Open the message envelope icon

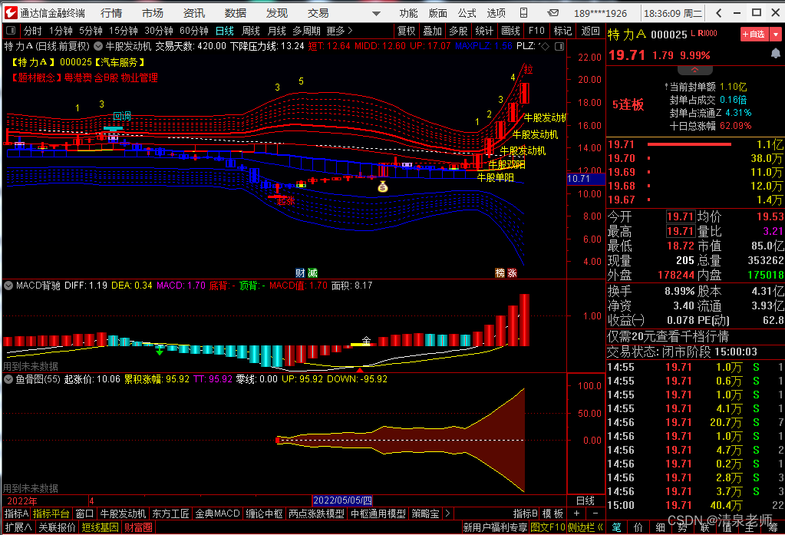click(x=552, y=12)
